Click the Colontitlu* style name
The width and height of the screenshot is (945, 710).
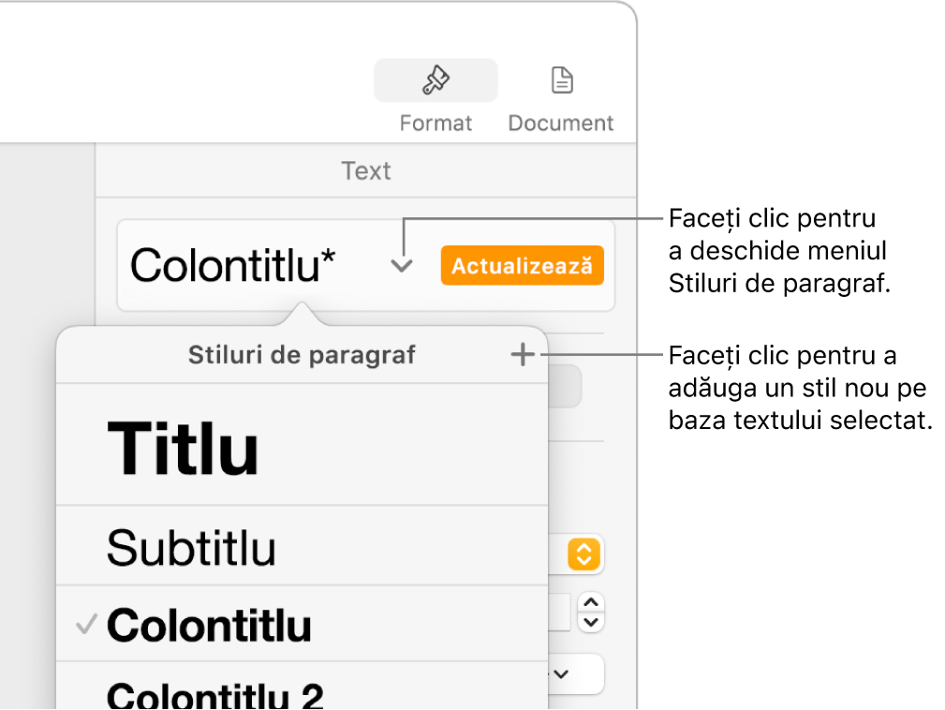tap(232, 265)
